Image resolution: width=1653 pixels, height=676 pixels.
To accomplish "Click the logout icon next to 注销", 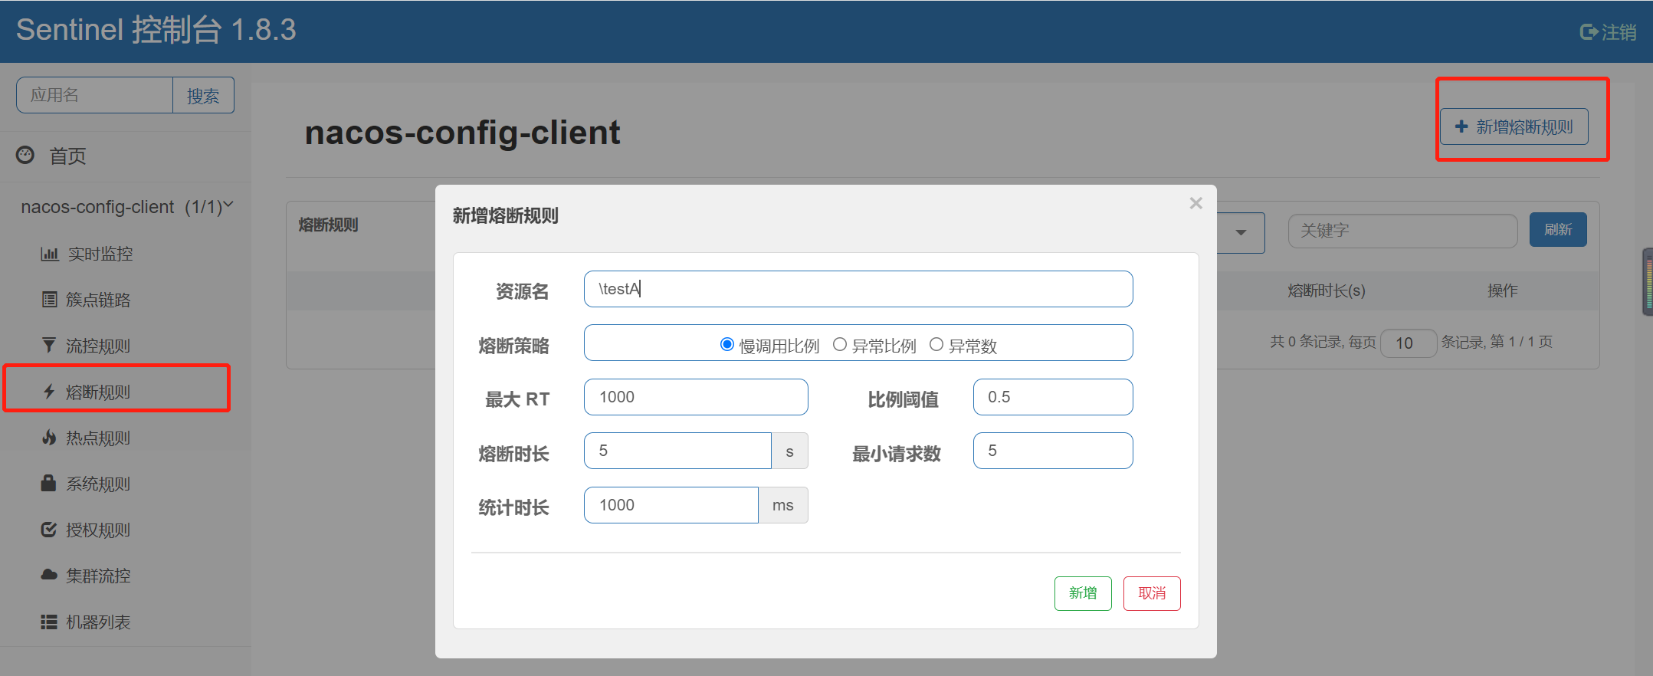I will point(1589,32).
